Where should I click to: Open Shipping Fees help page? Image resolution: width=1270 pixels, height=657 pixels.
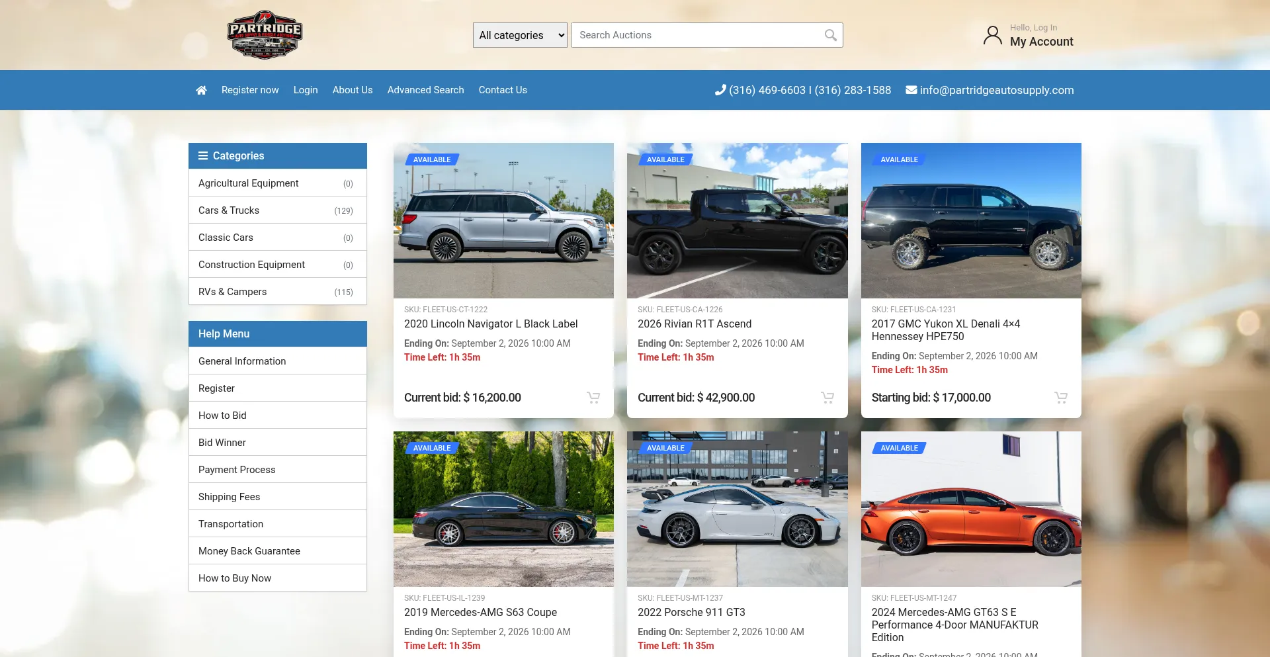point(278,497)
